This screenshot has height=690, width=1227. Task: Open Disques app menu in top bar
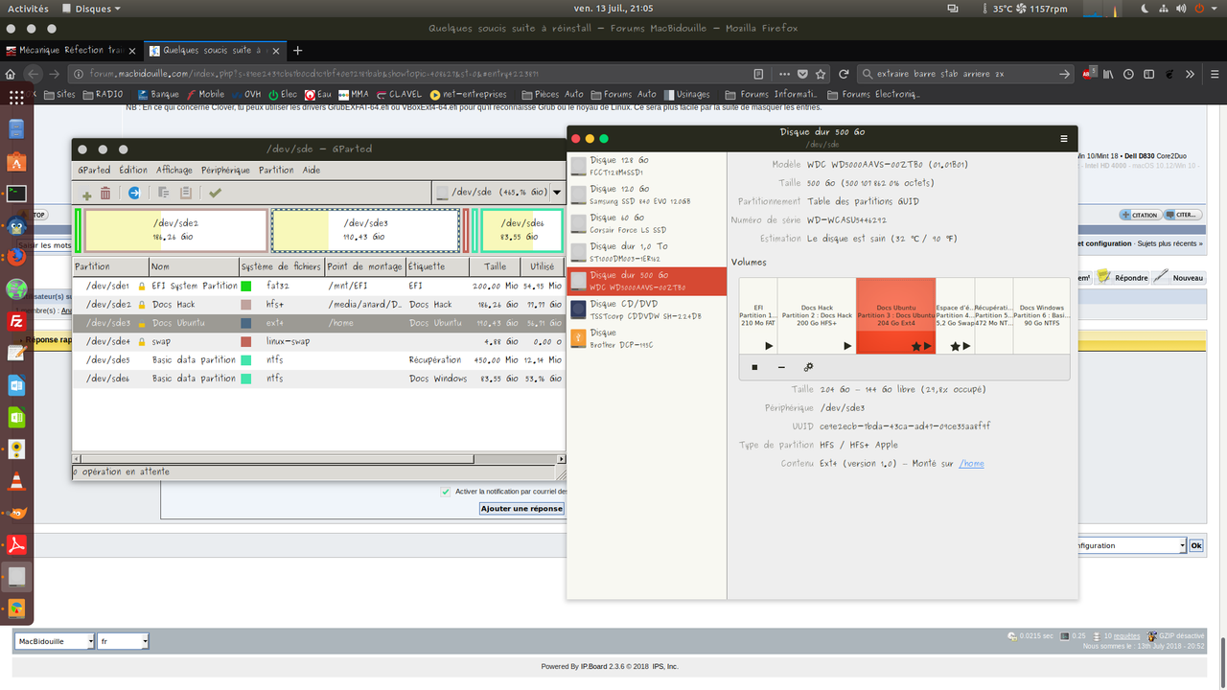[x=91, y=9]
